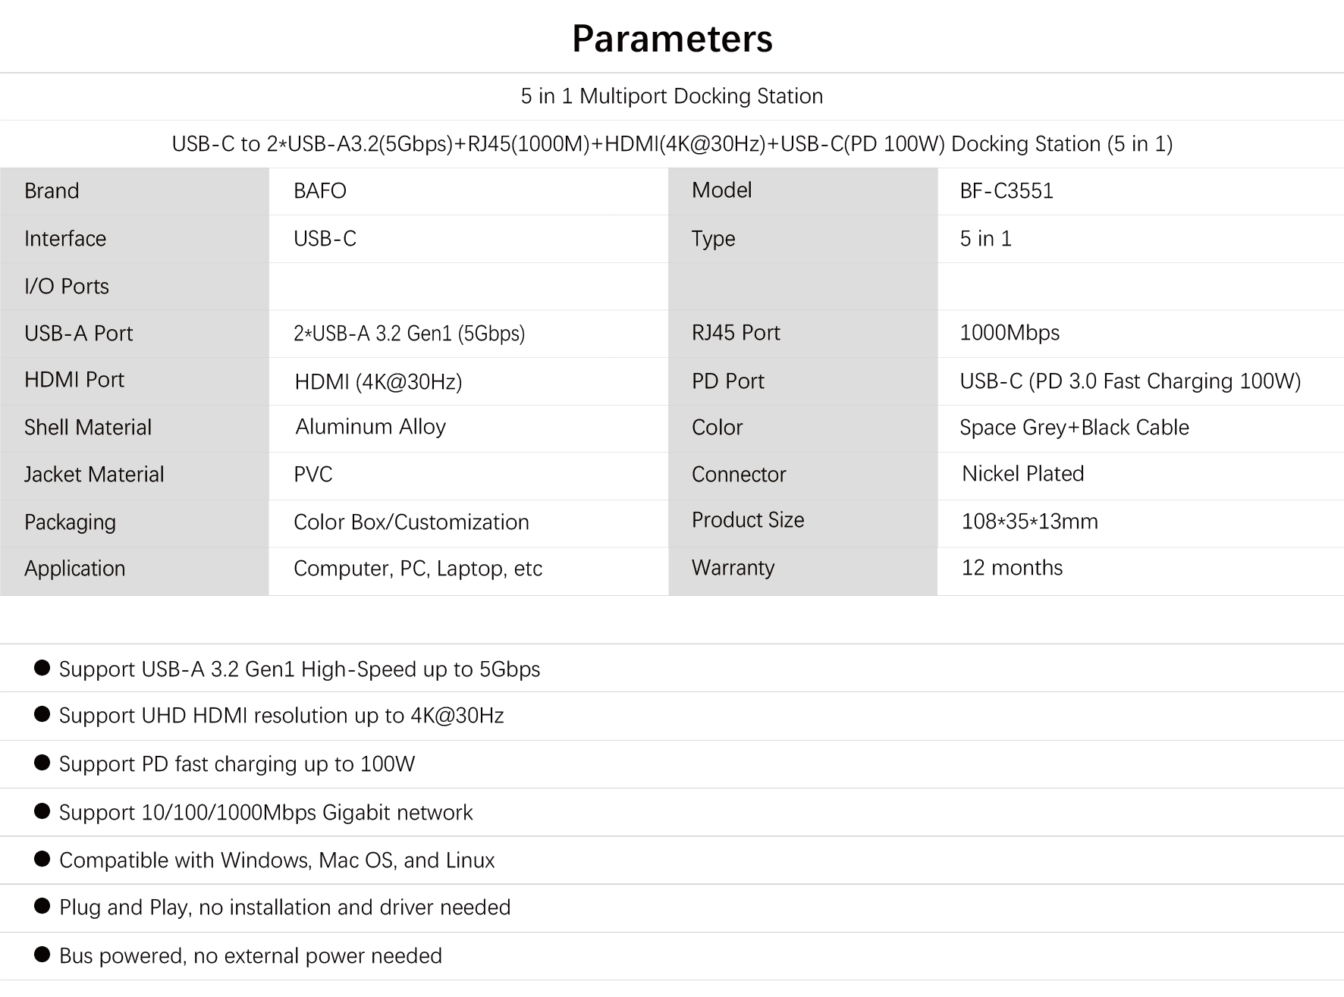Click the bullet next to UHD HDMI resolution
Image resolution: width=1344 pixels, height=997 pixels.
42,715
